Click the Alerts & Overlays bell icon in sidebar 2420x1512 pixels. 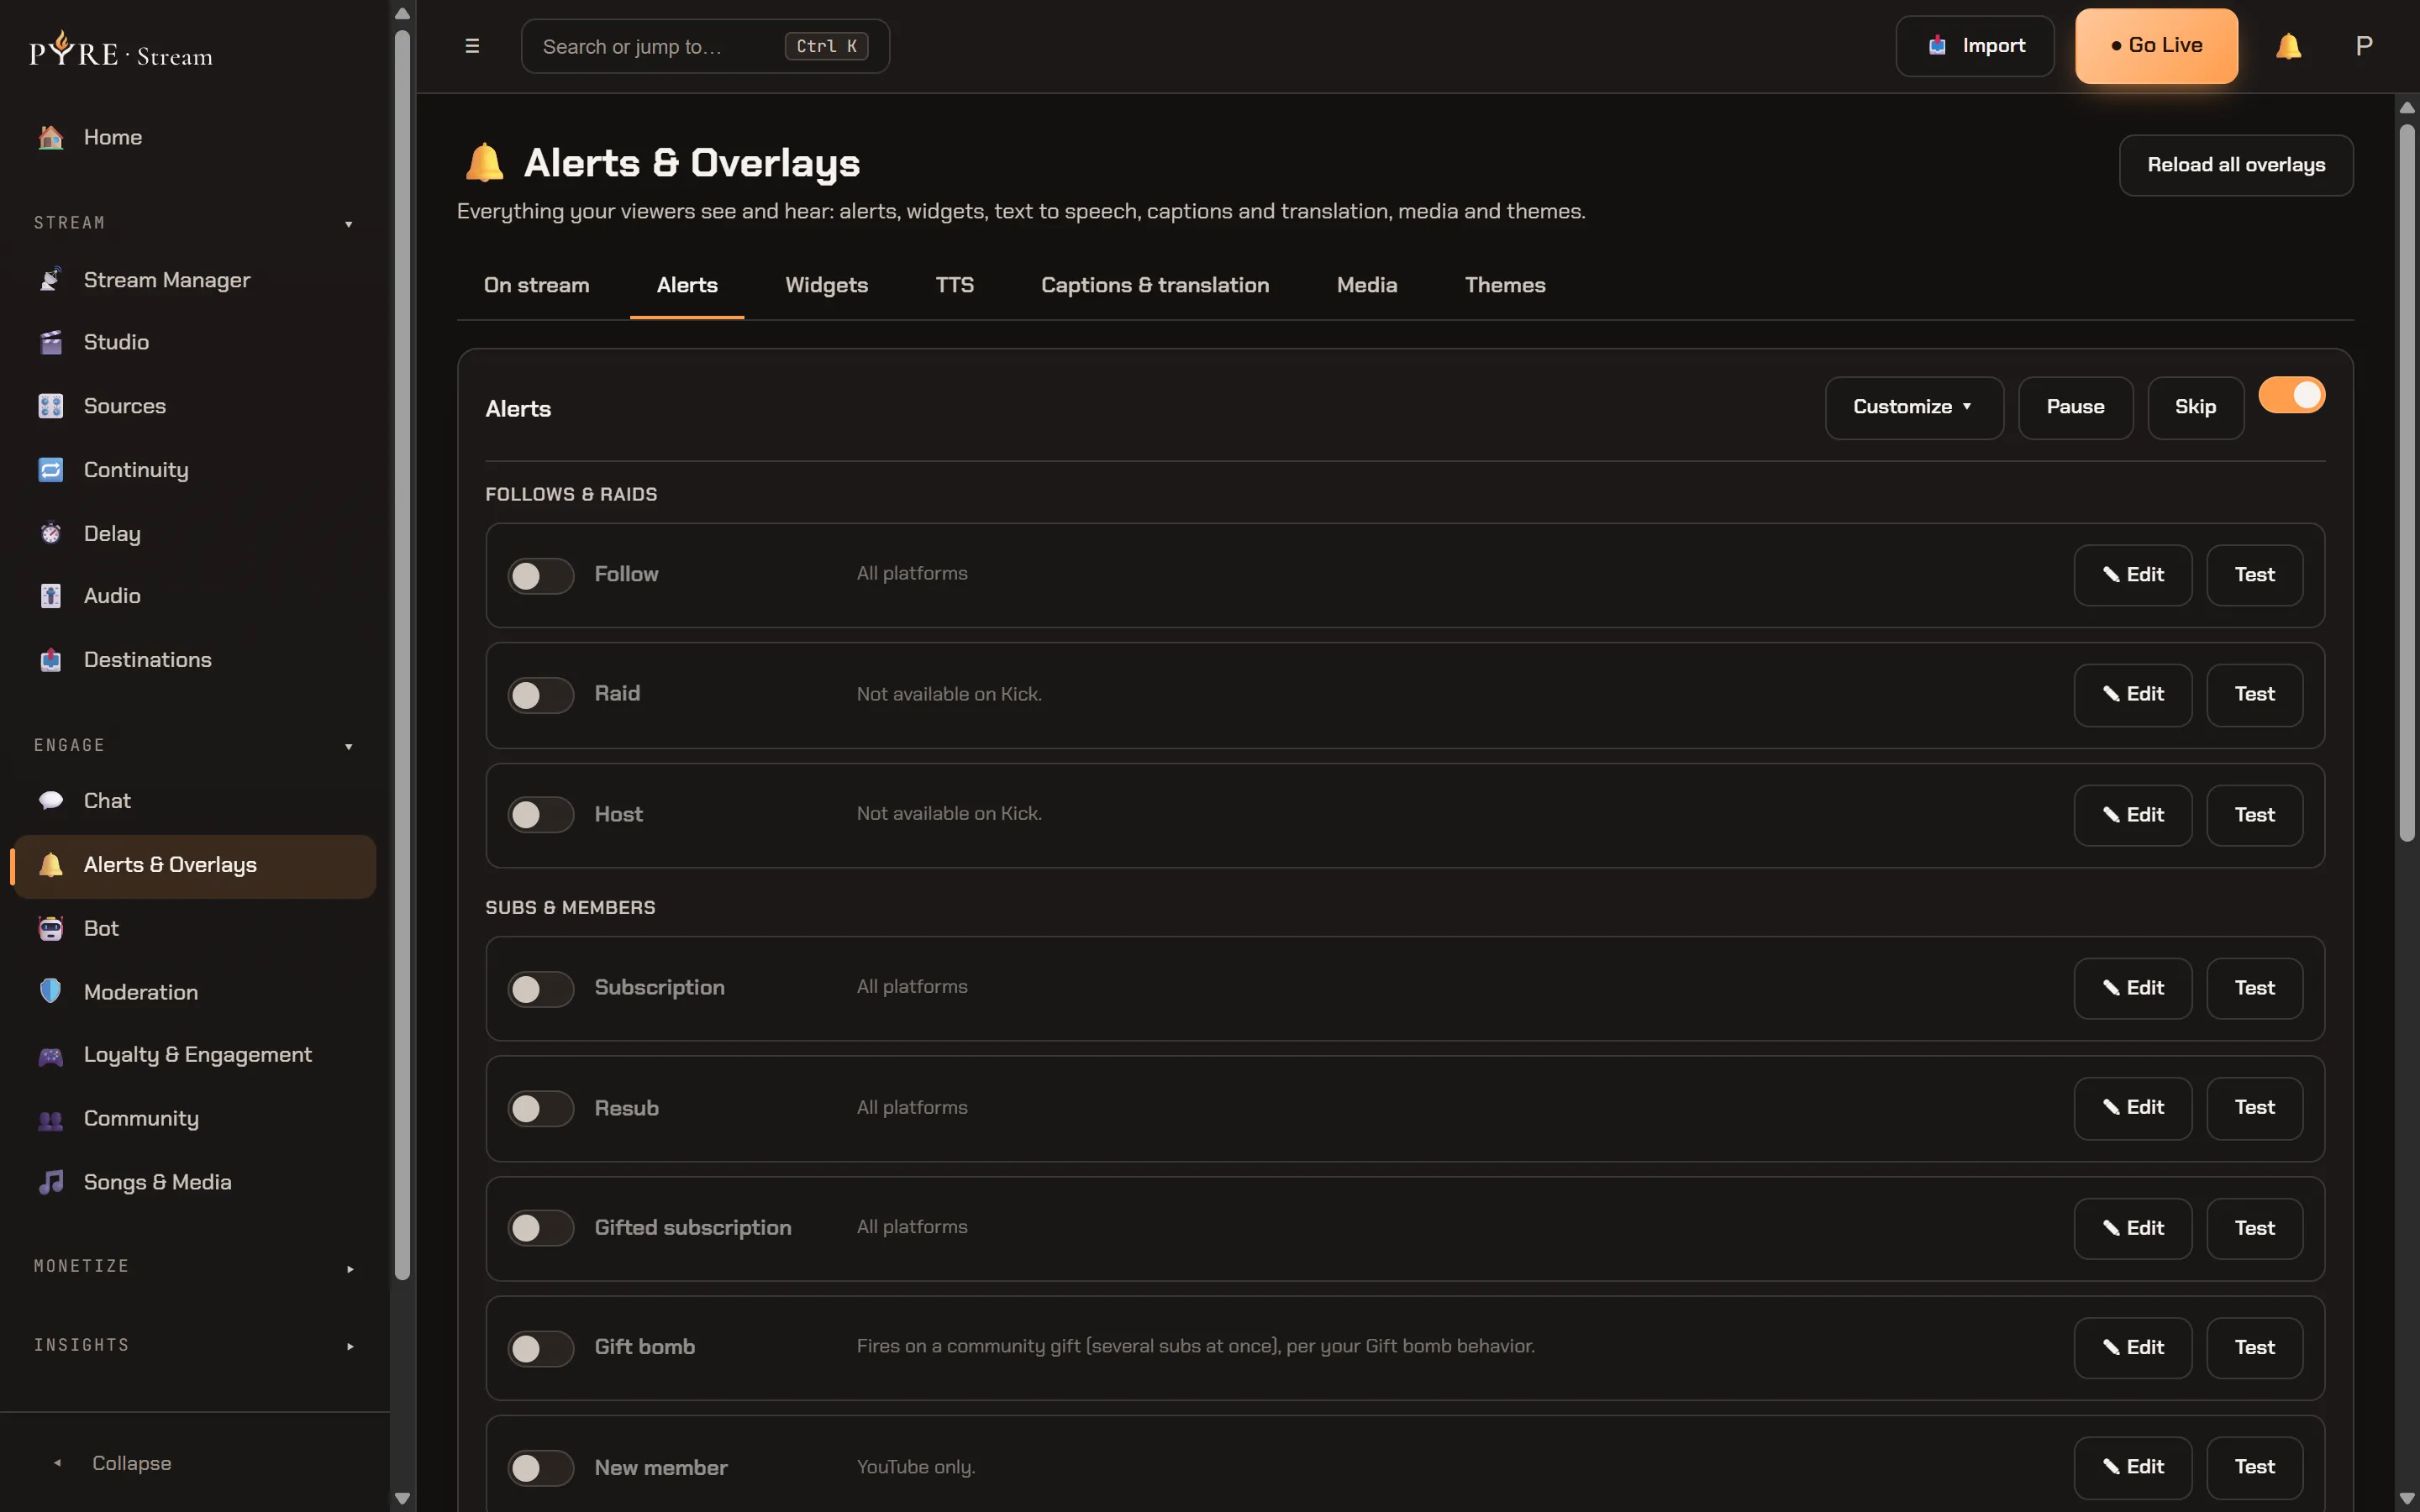(51, 865)
